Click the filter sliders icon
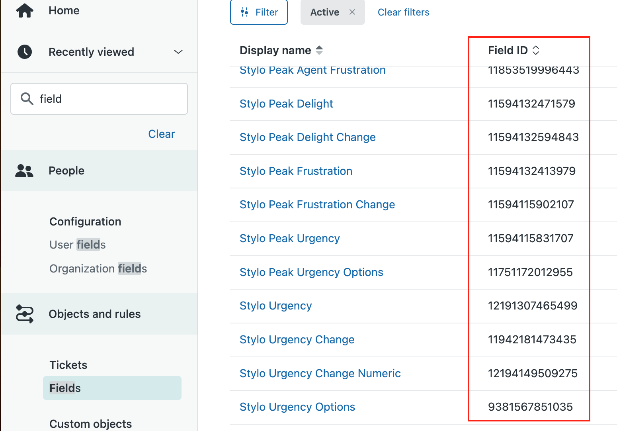The width and height of the screenshot is (617, 431). pyautogui.click(x=244, y=12)
